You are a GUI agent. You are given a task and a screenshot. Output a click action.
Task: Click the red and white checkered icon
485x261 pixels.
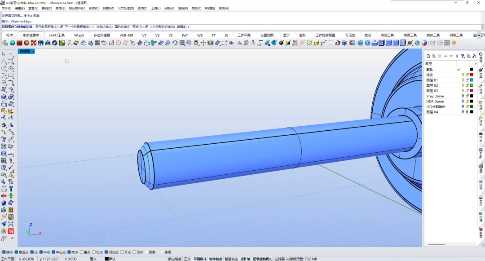[x=34, y=43]
